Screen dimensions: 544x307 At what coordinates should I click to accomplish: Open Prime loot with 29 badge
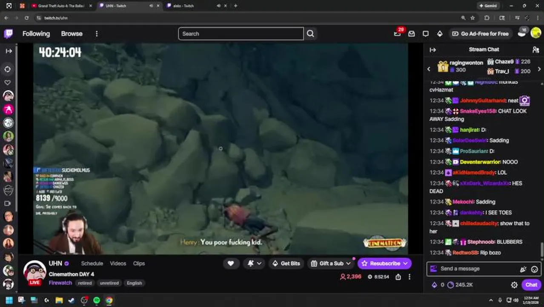pos(398,33)
